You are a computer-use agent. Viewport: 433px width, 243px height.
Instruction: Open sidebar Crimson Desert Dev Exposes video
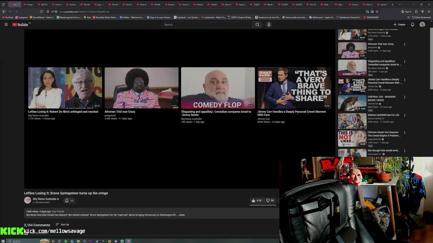click(x=352, y=139)
